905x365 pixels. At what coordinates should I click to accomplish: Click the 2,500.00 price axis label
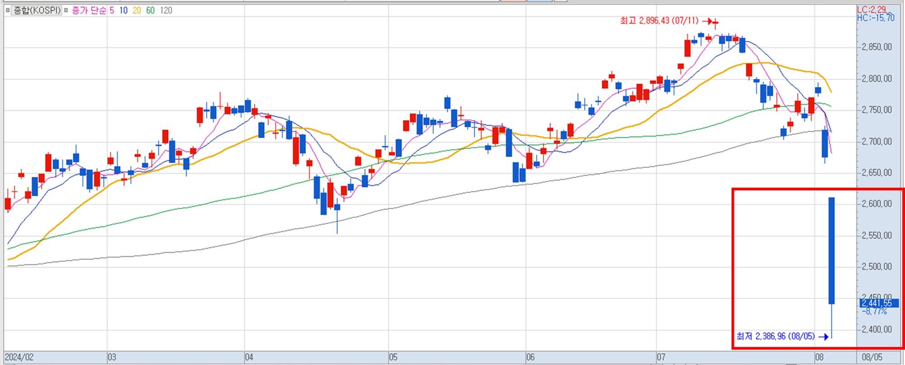(x=876, y=267)
